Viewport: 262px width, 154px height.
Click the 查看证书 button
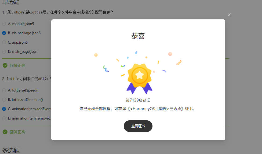[x=138, y=126]
